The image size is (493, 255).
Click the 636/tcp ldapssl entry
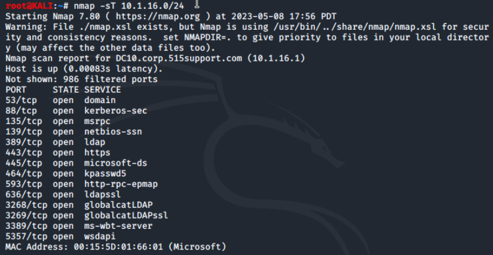pos(63,194)
